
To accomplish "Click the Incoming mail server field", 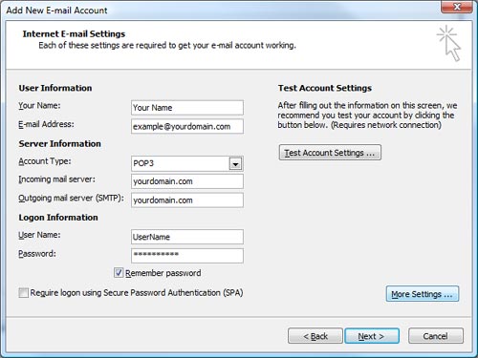I will pyautogui.click(x=187, y=181).
